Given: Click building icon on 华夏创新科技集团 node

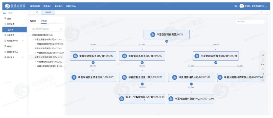Looking at the screenshot, I should [x=153, y=35].
